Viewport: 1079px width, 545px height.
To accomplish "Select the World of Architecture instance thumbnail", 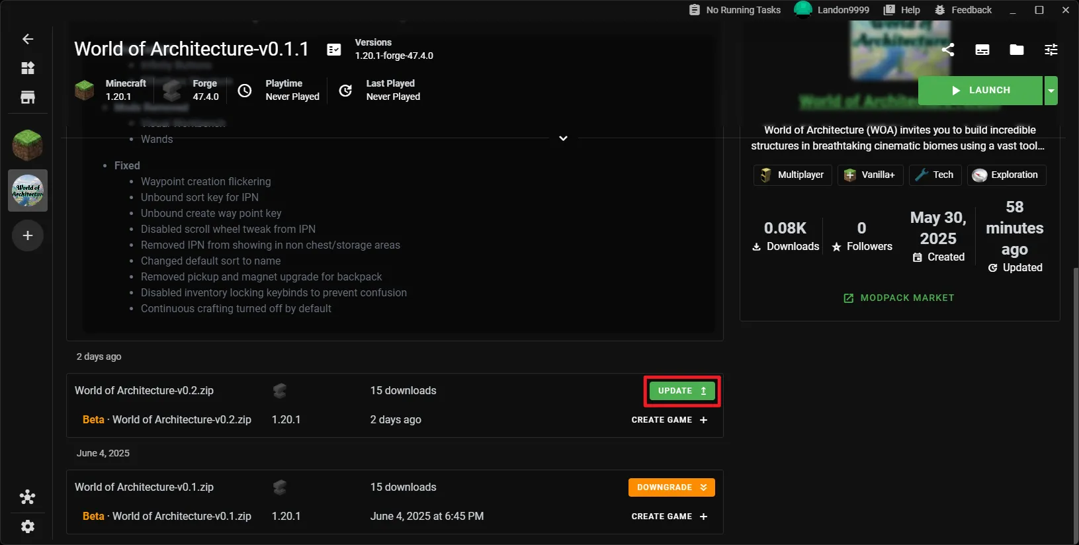I will (28, 190).
